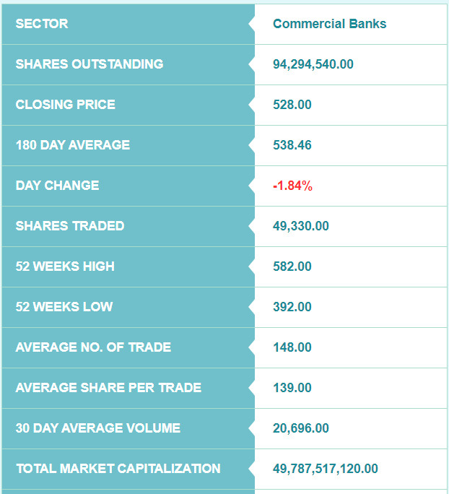Select the 139.00 average share per trade
The height and width of the screenshot is (494, 449).
coord(292,388)
